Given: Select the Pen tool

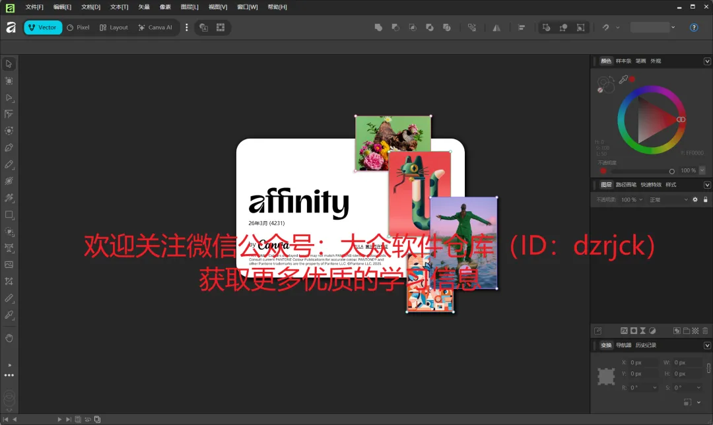Looking at the screenshot, I should pos(9,148).
